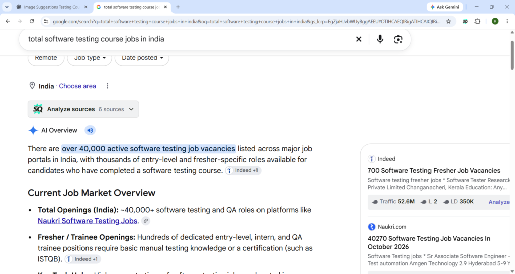Listen to AI Overview with speaker icon
Viewport: 515px width, 274px height.
pos(90,130)
